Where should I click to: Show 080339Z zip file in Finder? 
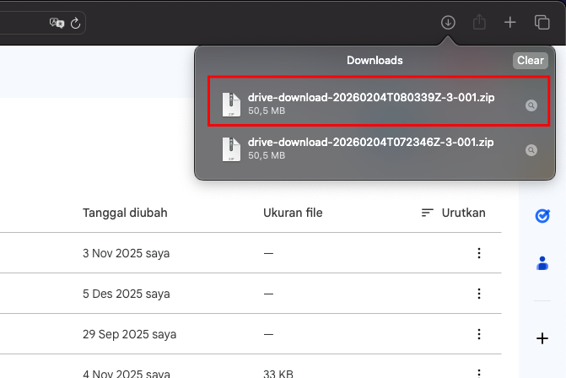click(x=531, y=105)
